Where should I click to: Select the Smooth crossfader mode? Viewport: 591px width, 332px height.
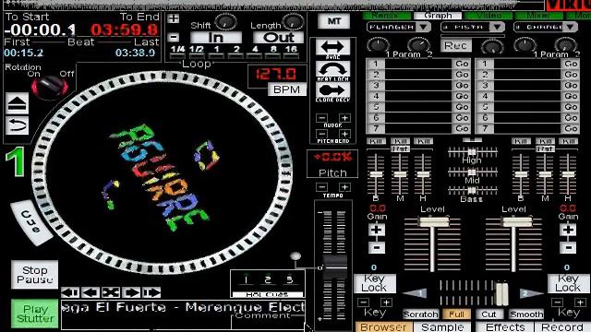pyautogui.click(x=526, y=314)
